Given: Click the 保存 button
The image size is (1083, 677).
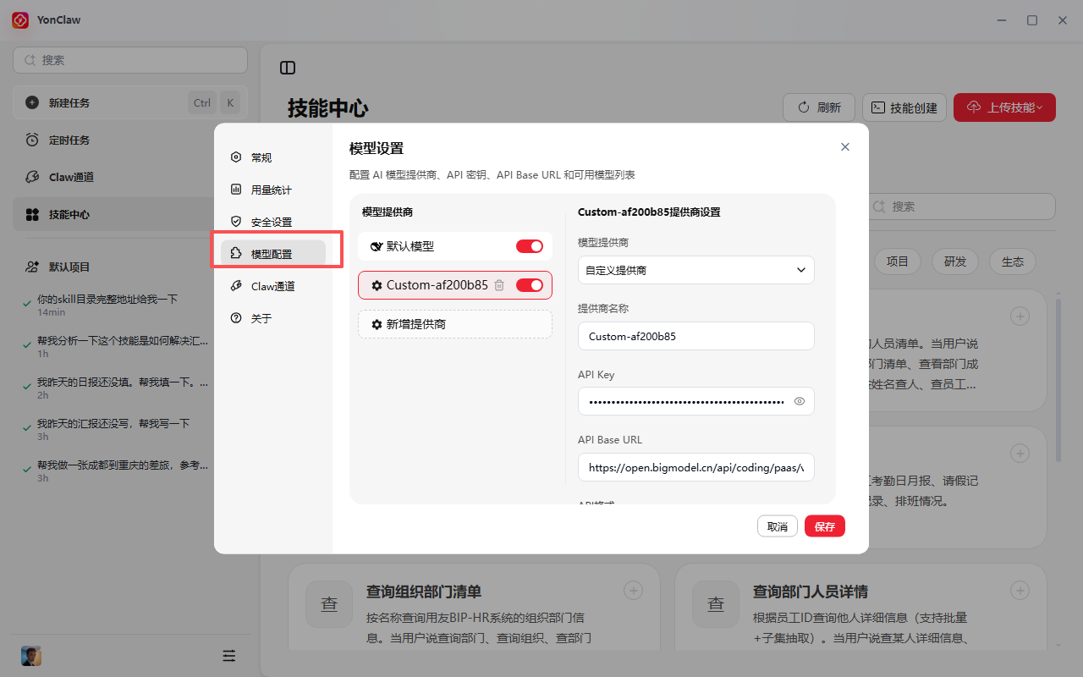Looking at the screenshot, I should point(825,526).
